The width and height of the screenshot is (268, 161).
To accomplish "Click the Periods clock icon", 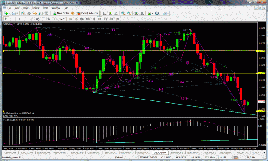I will pyautogui.click(x=157, y=13).
